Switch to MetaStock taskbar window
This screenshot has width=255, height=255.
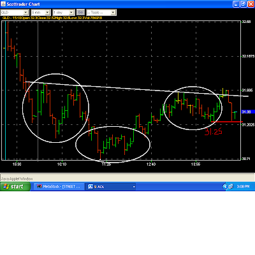pos(59,187)
